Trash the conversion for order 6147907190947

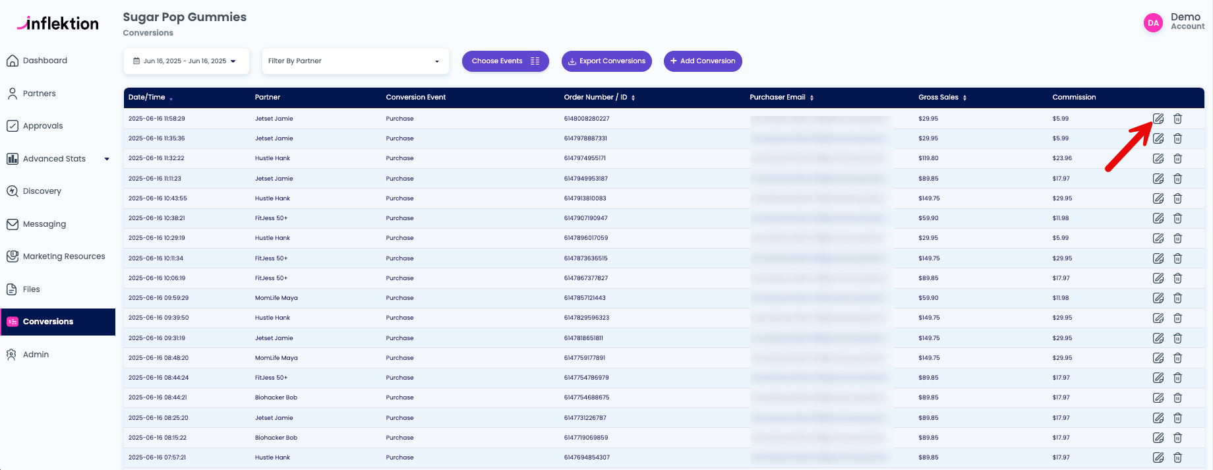[x=1178, y=218]
